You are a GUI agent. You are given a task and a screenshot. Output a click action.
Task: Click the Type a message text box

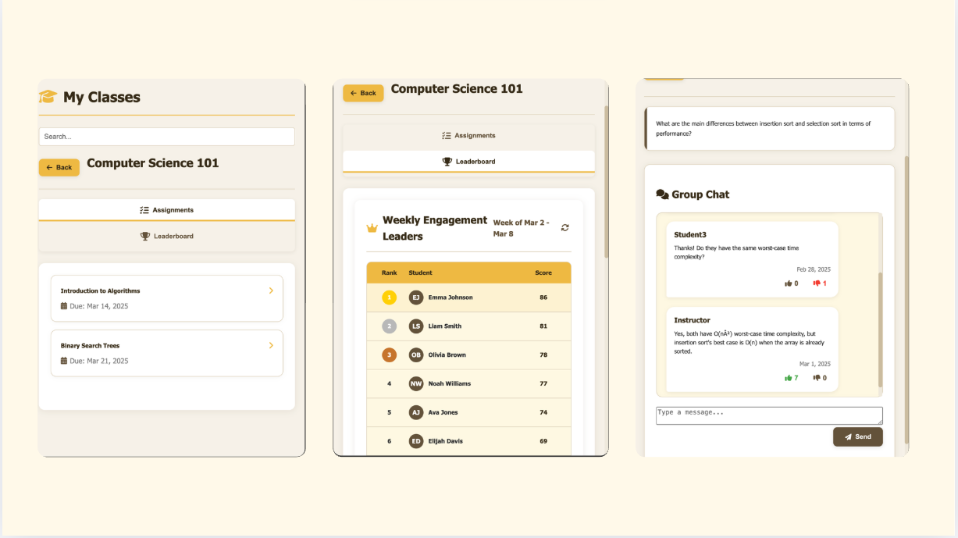(x=769, y=415)
